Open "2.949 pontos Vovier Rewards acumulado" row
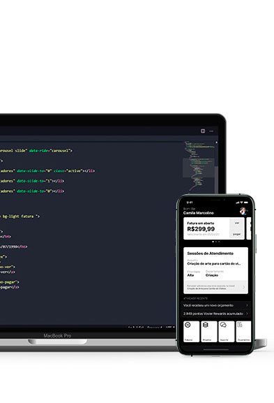 coord(215,314)
